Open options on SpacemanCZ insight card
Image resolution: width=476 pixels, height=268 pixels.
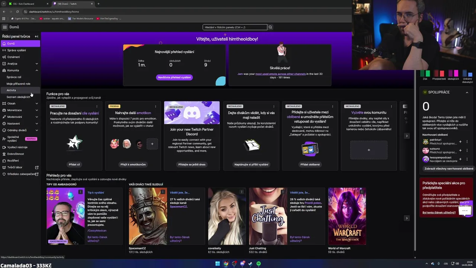[163, 192]
